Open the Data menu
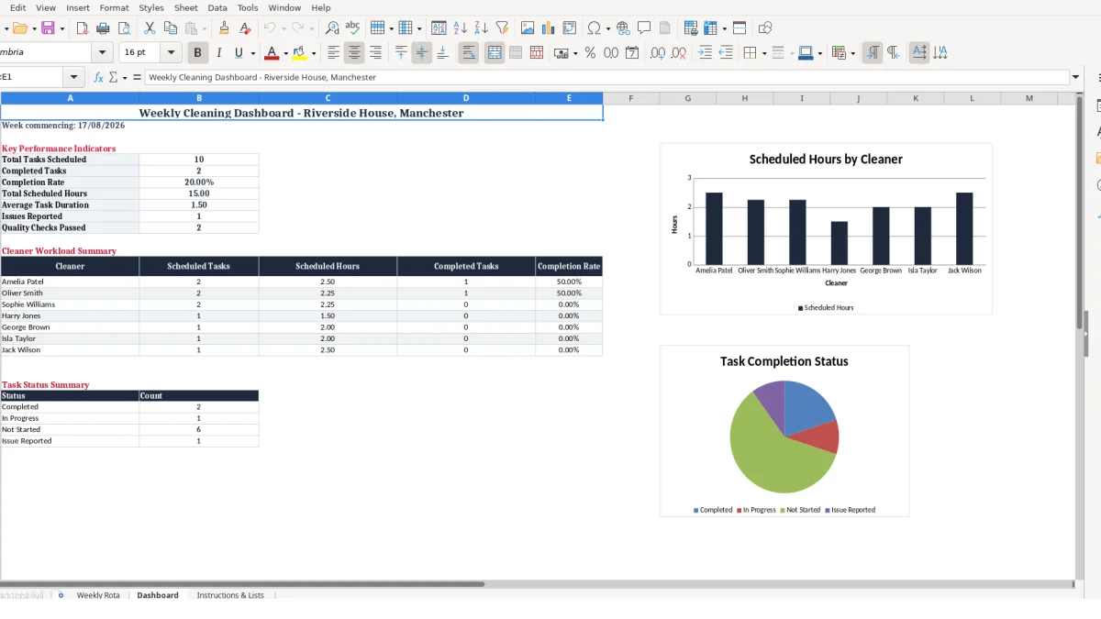The height and width of the screenshot is (619, 1101). [x=217, y=7]
